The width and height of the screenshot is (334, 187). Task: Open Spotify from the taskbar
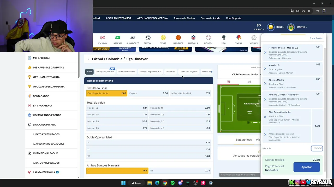[172, 183]
